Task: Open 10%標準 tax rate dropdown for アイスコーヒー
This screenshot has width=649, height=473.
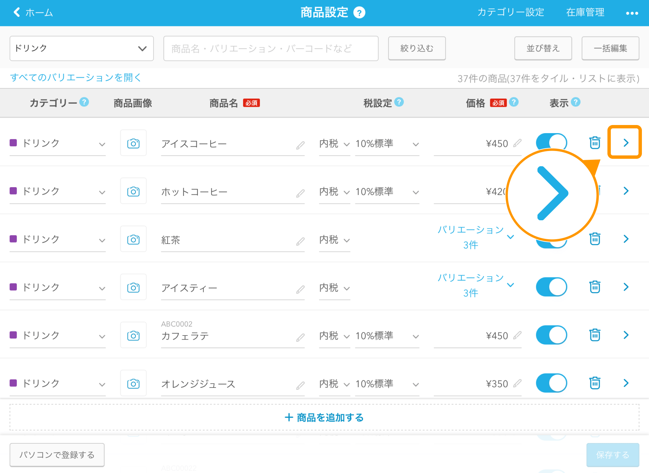Action: click(x=387, y=144)
